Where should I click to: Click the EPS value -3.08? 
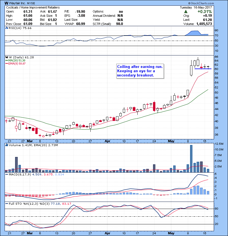point(81,16)
